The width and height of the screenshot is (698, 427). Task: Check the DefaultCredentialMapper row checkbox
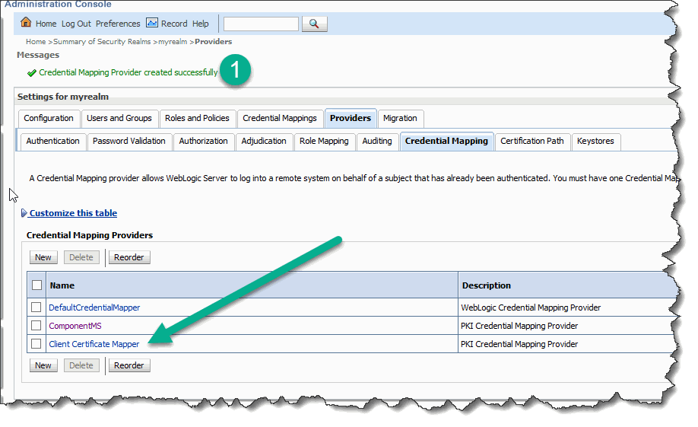pos(36,307)
